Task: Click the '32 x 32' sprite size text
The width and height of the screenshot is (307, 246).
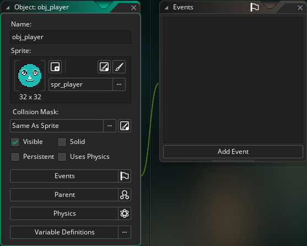Action: click(x=30, y=97)
